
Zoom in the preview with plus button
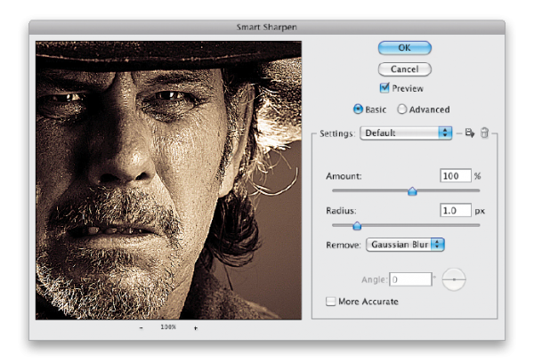[195, 327]
